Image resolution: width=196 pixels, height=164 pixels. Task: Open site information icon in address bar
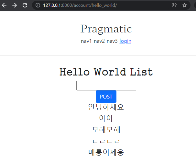pyautogui.click(x=38, y=5)
